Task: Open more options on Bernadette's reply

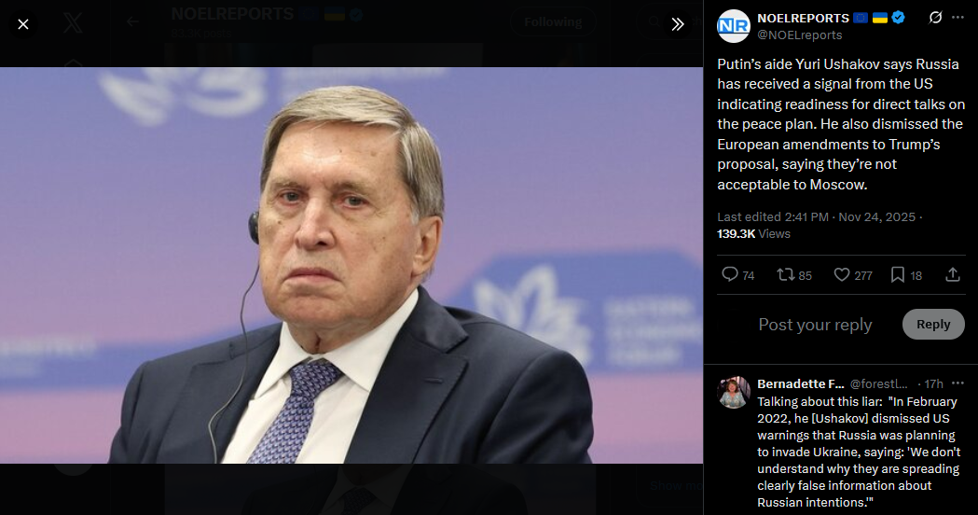Action: [x=958, y=383]
